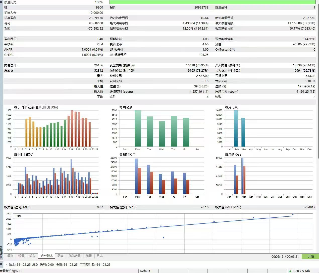The image size is (319, 273).
Task: Click the green 开始 button
Action: (x=311, y=256)
